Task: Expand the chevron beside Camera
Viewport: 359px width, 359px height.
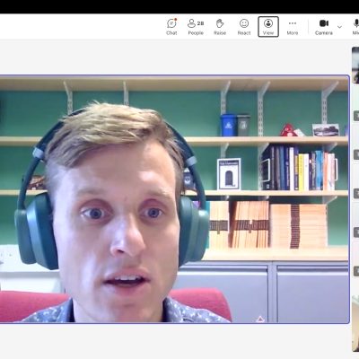Action: click(x=339, y=27)
